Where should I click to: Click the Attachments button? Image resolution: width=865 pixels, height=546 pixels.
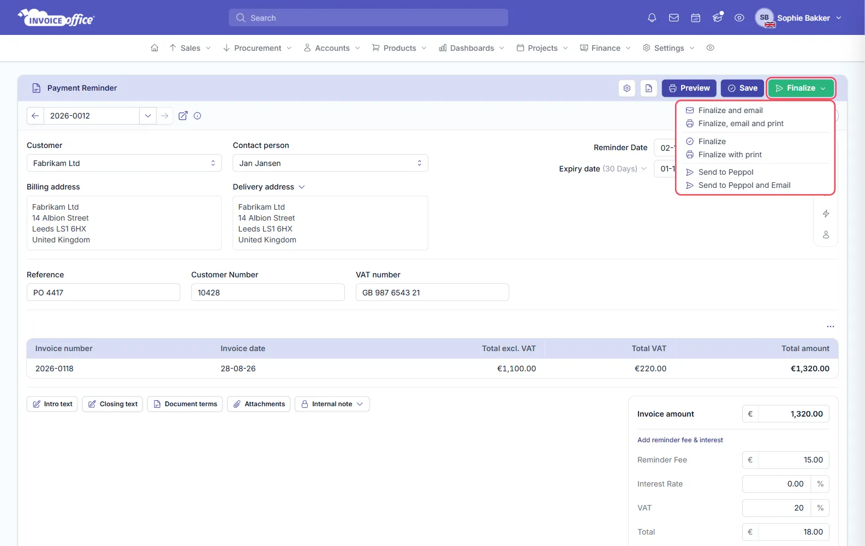(259, 404)
